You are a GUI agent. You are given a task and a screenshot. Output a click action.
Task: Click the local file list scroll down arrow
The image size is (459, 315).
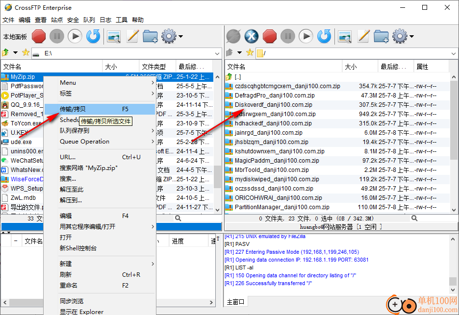(217, 210)
